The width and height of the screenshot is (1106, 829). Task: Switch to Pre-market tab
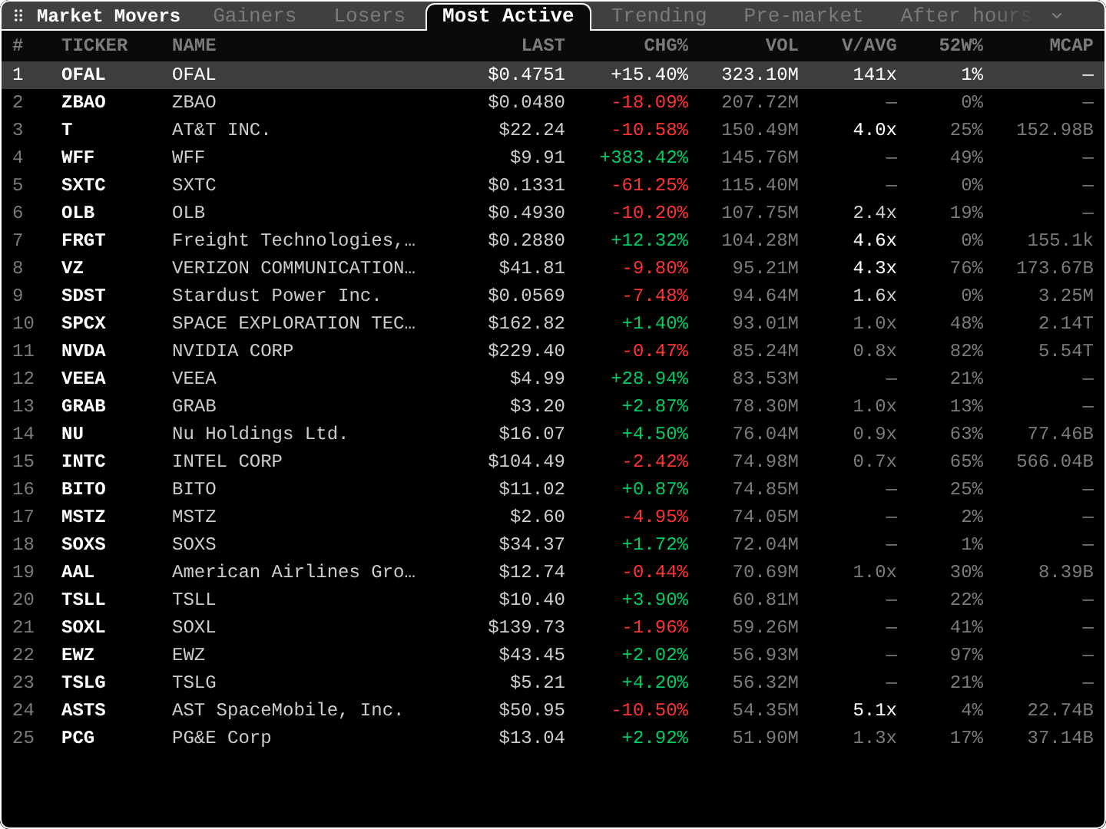[803, 15]
